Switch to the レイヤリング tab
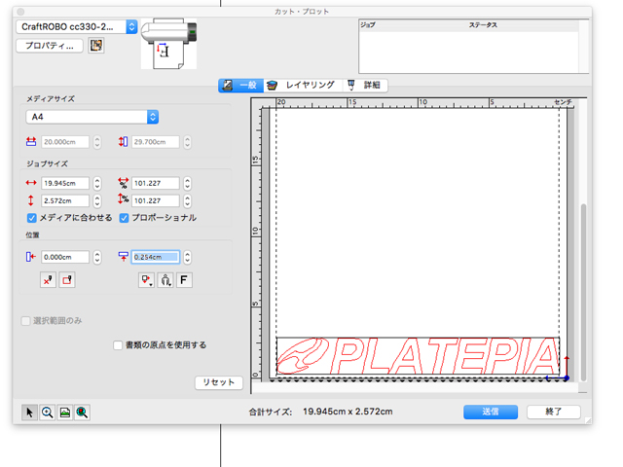This screenshot has height=467, width=623. pyautogui.click(x=302, y=86)
